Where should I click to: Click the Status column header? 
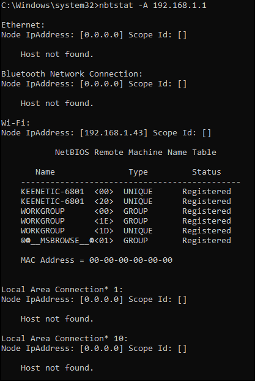207,172
